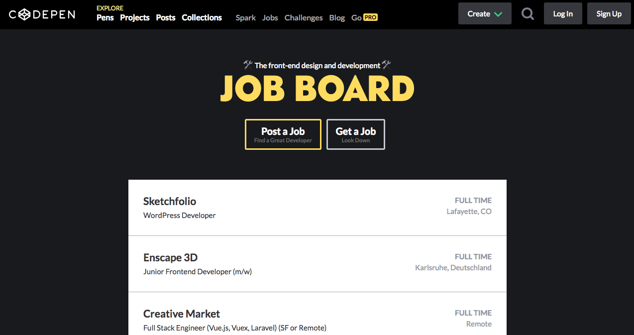Open the Sketchfolio WordPress Developer listing
The height and width of the screenshot is (335, 634).
[317, 208]
